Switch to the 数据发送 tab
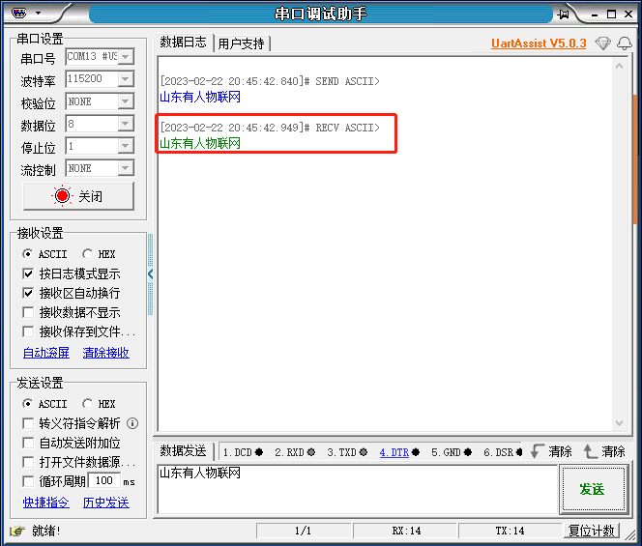 click(183, 451)
